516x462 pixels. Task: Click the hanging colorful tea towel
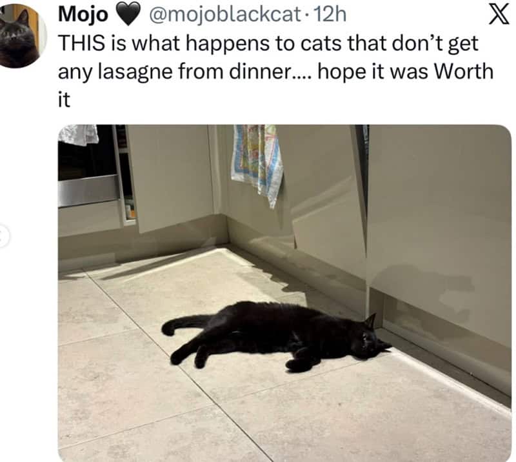pos(257,165)
